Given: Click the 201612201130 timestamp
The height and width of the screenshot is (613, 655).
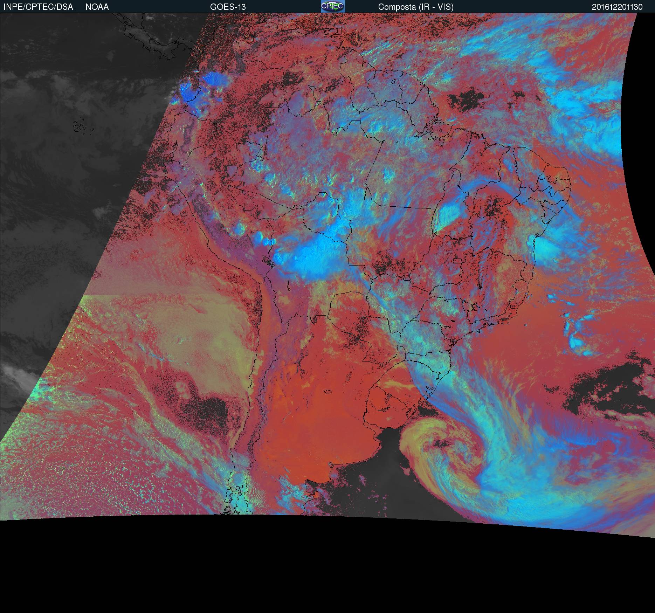Looking at the screenshot, I should (x=617, y=7).
